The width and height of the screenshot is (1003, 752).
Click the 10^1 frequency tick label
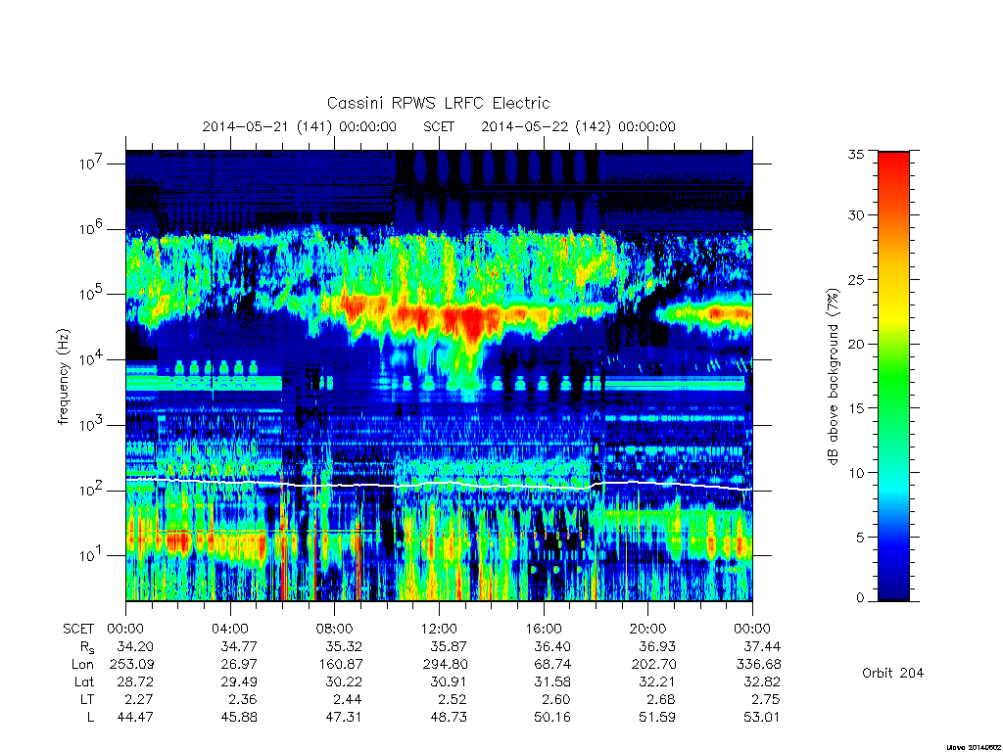point(91,555)
